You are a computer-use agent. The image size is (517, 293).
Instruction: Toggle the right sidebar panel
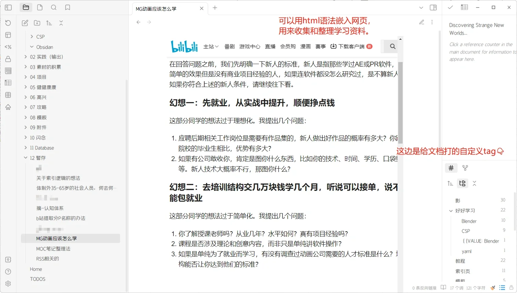(433, 7)
